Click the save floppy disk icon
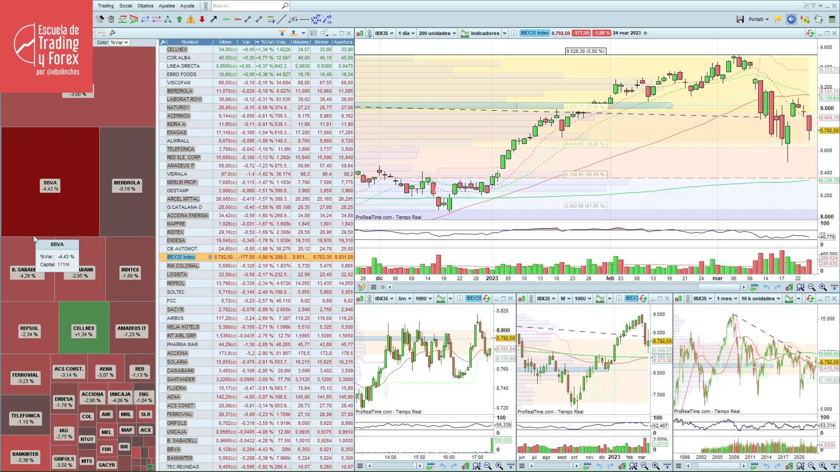 [740, 19]
